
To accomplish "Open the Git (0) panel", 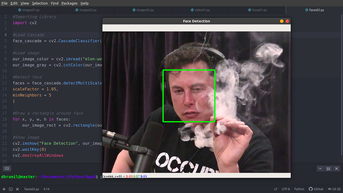I will click(334, 189).
